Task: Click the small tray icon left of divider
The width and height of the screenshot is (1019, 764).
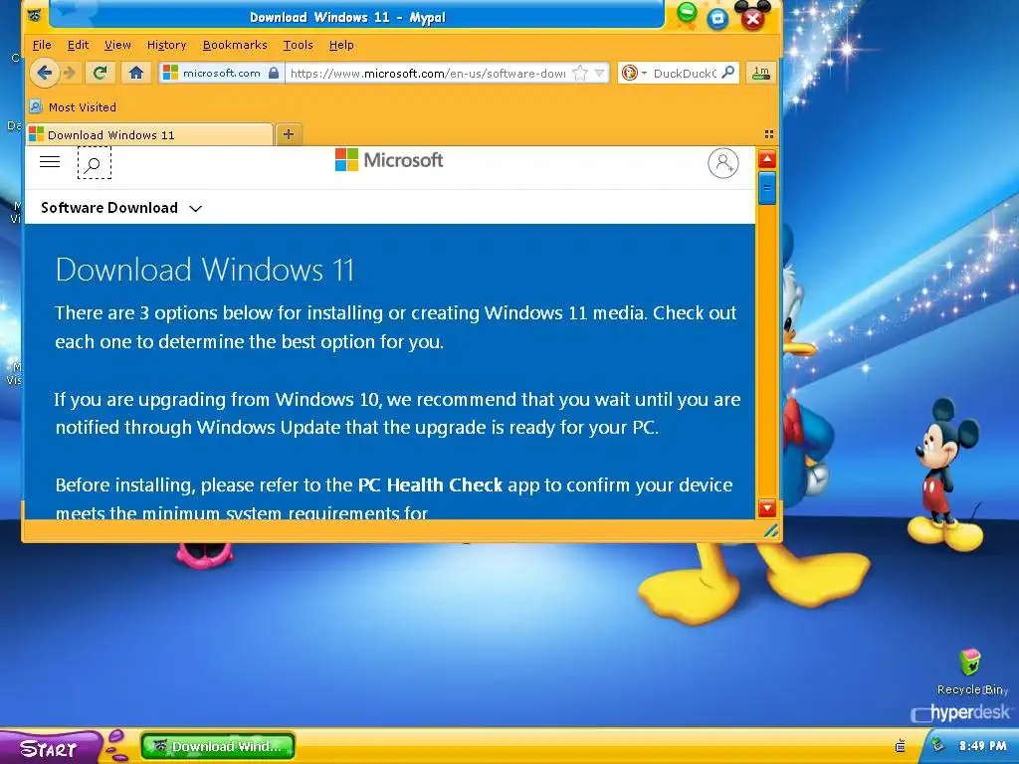Action: [x=901, y=746]
